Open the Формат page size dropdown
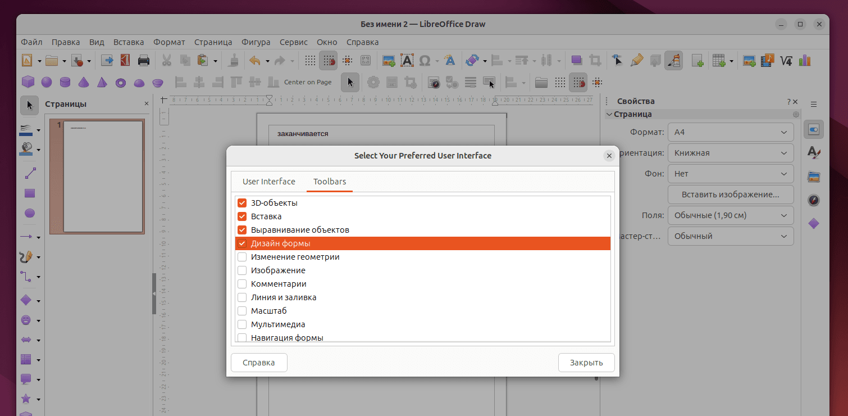Image resolution: width=848 pixels, height=416 pixels. [x=730, y=132]
